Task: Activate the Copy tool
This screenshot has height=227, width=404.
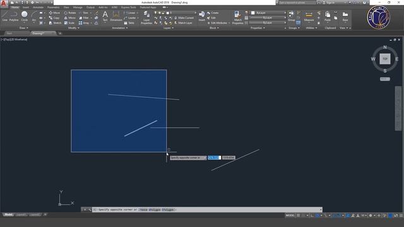Action: 54,18
